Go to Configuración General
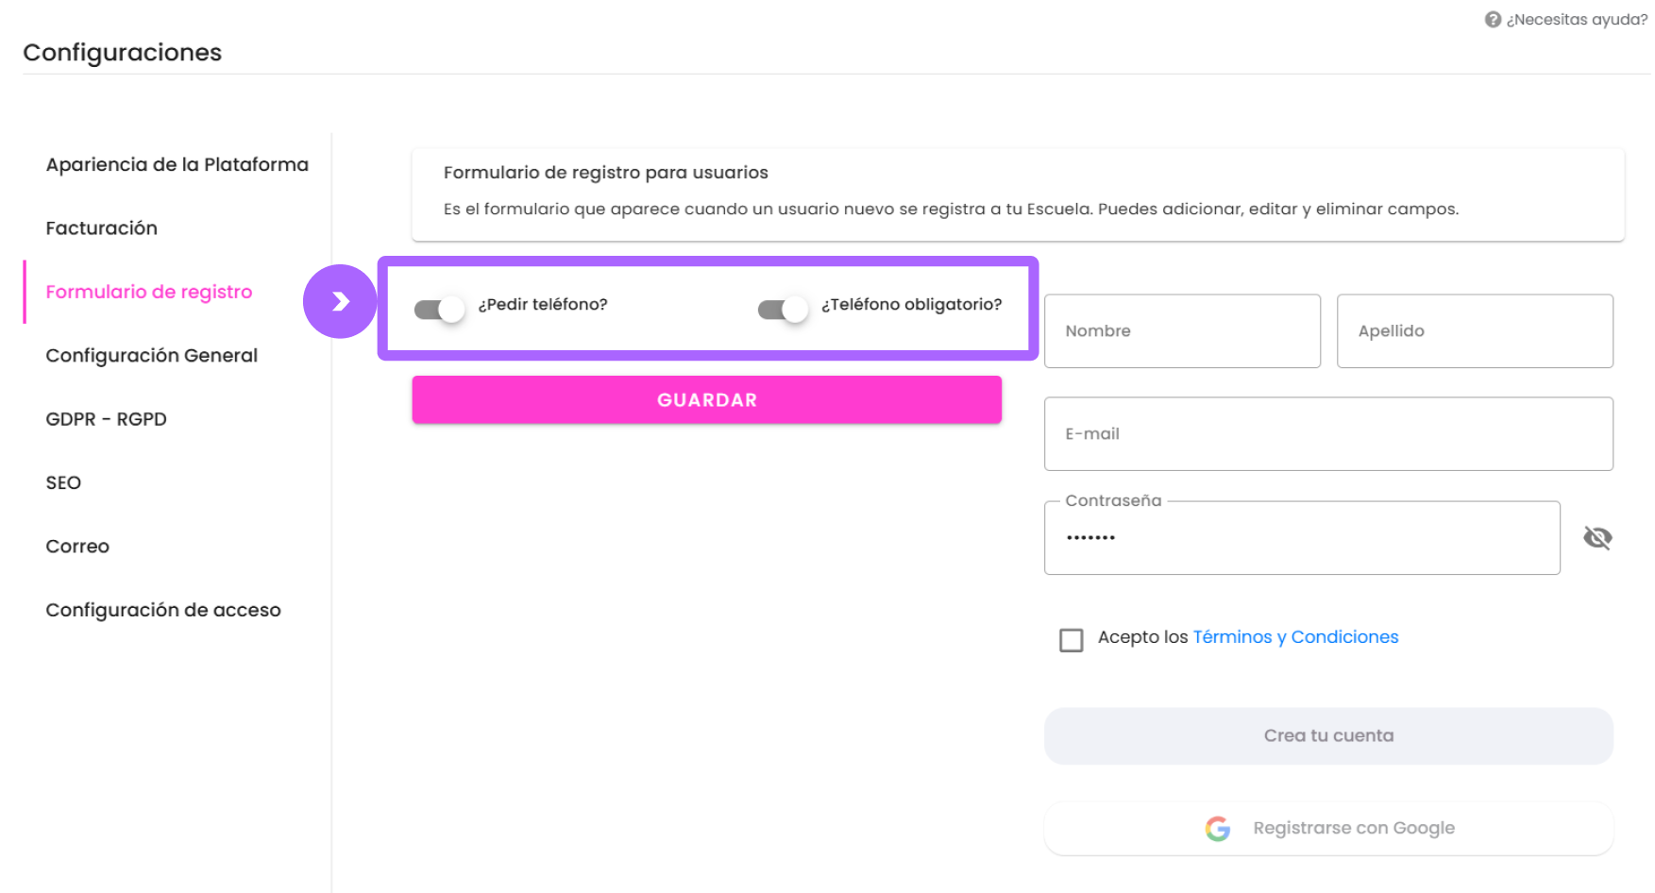This screenshot has width=1655, height=893. click(152, 355)
